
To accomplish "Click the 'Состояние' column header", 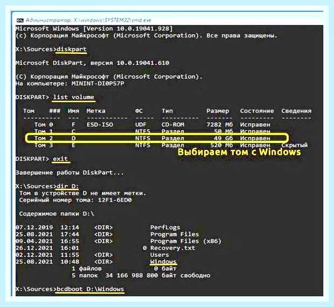I will (x=257, y=111).
